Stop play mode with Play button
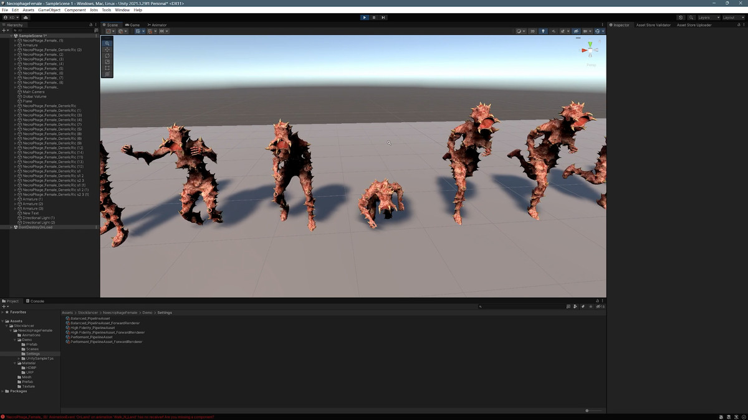The image size is (748, 420). (365, 17)
